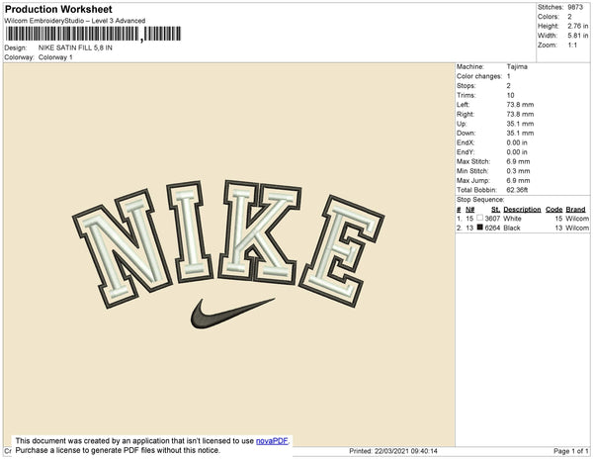Select the 'Black' row in stop sequence
Image resolution: width=593 pixels, height=459 pixels.
click(523, 228)
